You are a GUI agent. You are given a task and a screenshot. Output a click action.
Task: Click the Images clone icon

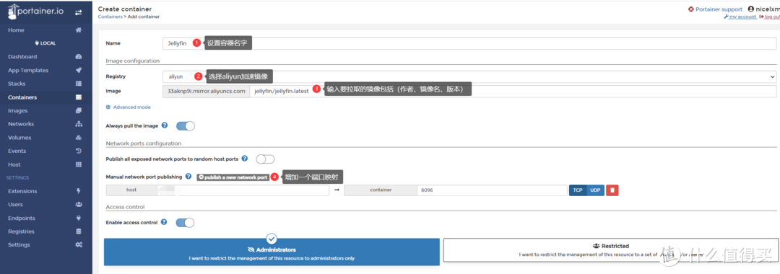(79, 111)
